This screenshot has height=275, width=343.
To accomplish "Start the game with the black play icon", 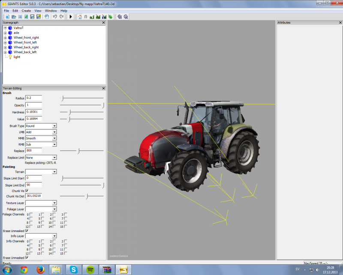I will click(x=71, y=17).
